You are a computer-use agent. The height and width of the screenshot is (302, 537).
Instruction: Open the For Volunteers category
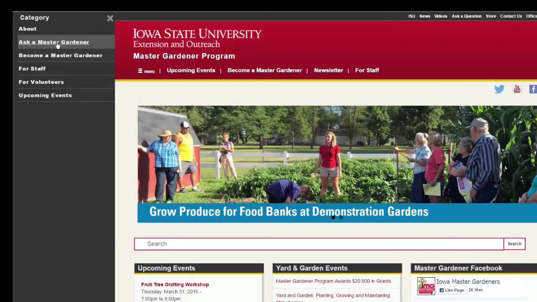pos(41,82)
